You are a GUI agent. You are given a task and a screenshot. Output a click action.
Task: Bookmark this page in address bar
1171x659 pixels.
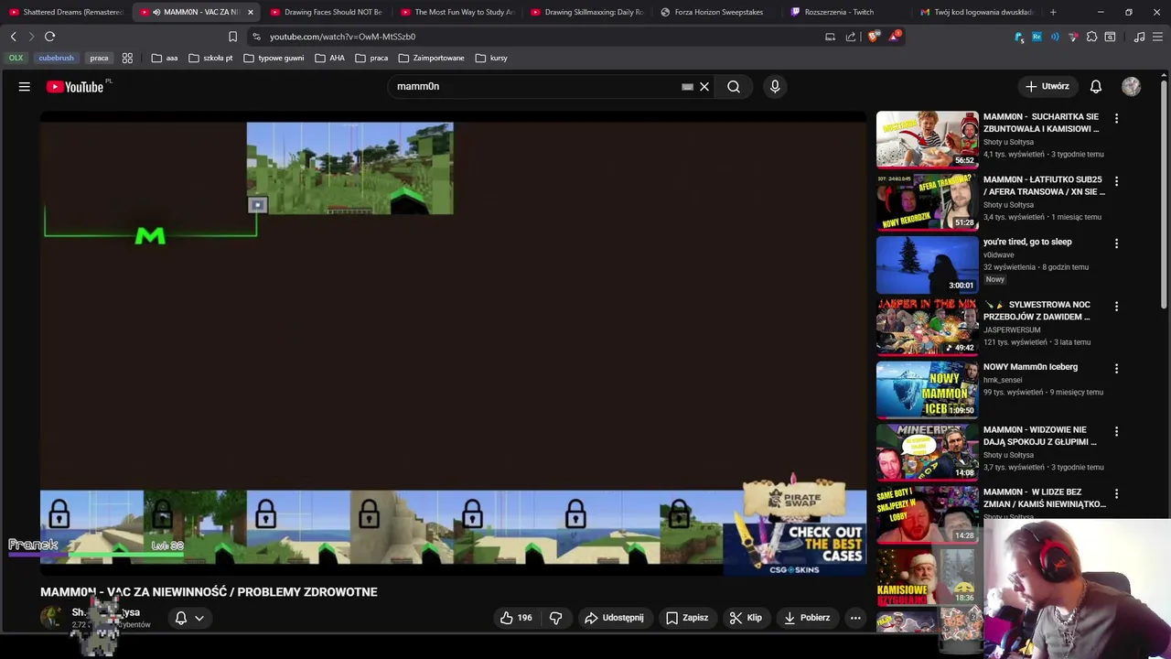232,37
